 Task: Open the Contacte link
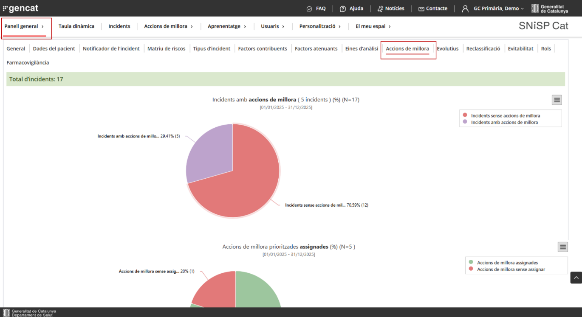coord(437,8)
